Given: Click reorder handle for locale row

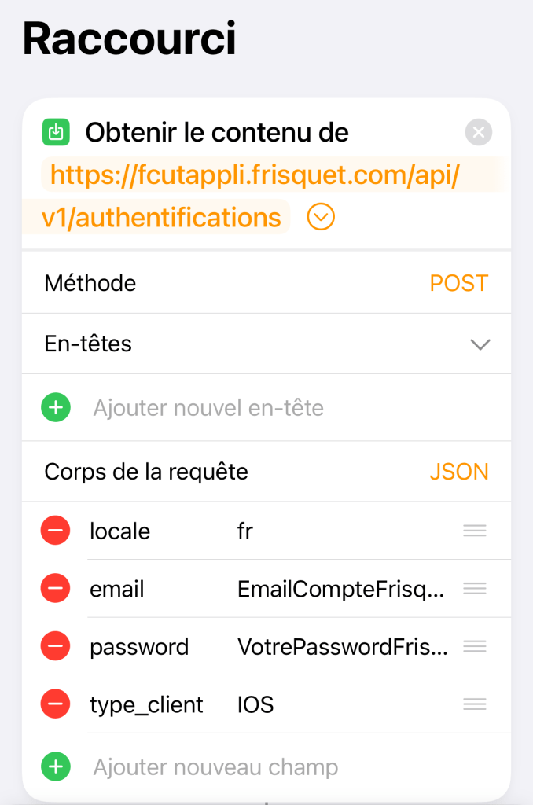Looking at the screenshot, I should [x=474, y=531].
